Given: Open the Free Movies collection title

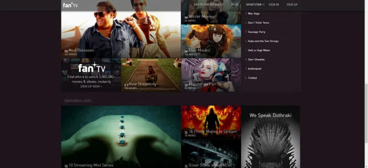Looking at the screenshot, I should pos(199,50).
